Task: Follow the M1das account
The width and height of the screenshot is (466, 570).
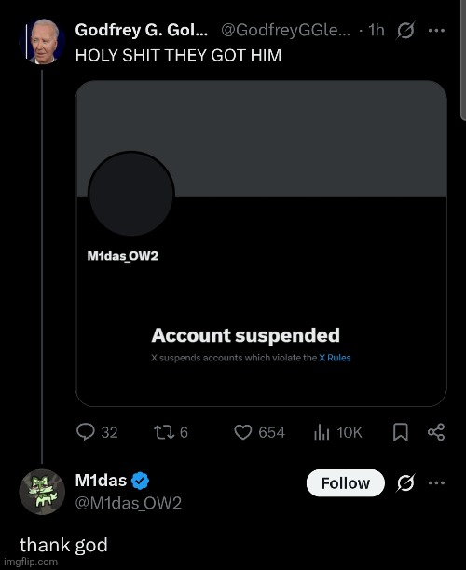Action: click(345, 483)
